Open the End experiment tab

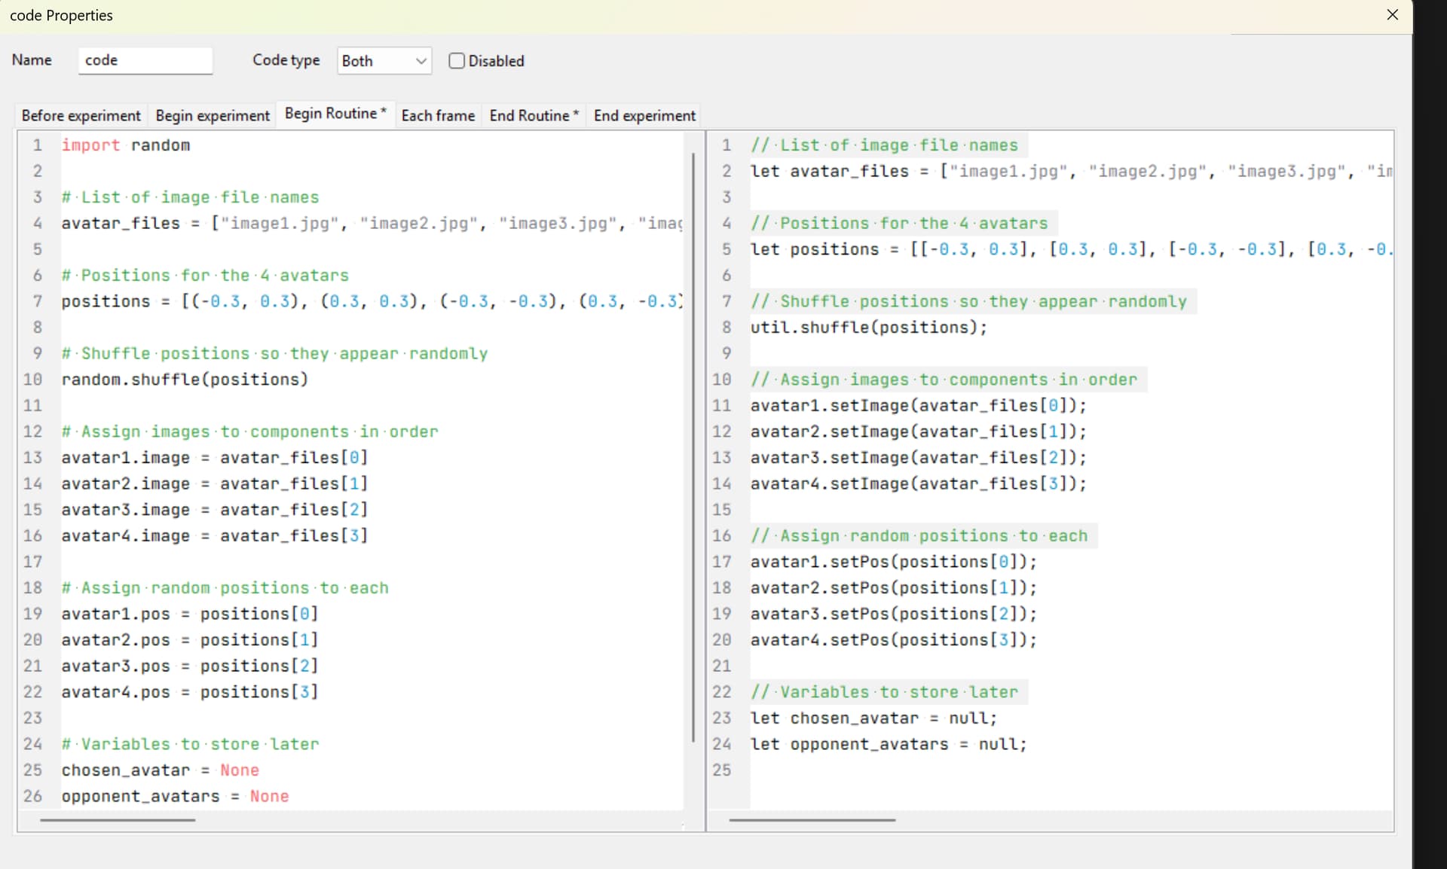pos(644,115)
